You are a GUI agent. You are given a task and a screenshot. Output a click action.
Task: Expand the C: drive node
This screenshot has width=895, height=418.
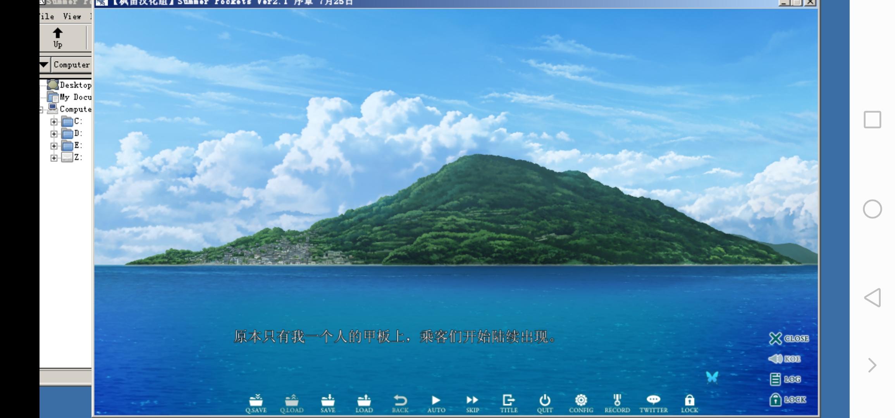[x=54, y=122]
